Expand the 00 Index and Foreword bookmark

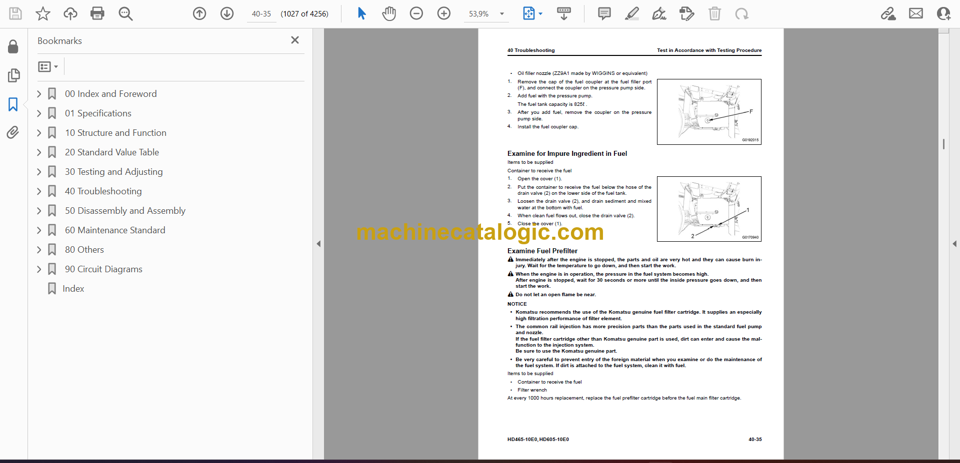pos(39,94)
